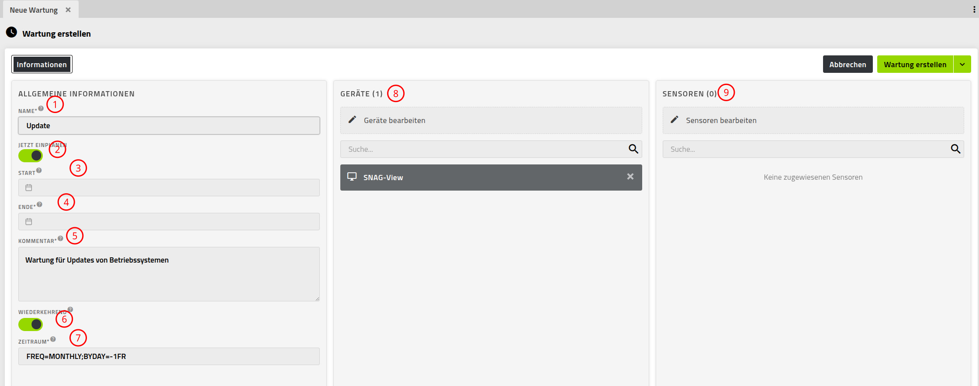Open calendar picker for Ende field

pos(29,222)
